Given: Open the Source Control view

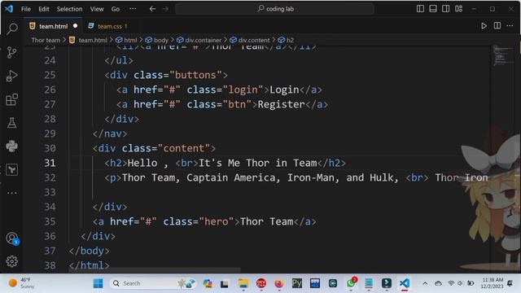Looking at the screenshot, I should [12, 52].
